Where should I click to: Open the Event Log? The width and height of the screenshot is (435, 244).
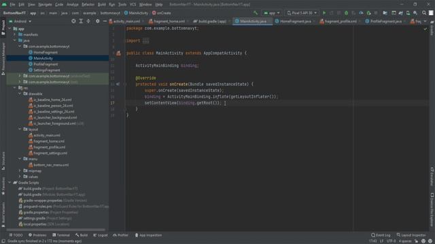coord(381,235)
